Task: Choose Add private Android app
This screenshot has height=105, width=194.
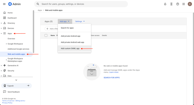Action: click(74, 36)
